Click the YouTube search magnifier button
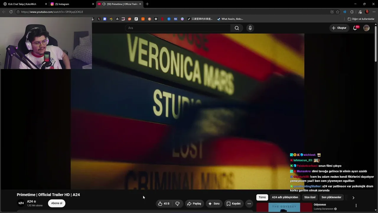 click(237, 28)
